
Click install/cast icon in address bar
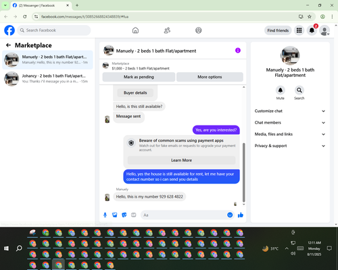301,17
